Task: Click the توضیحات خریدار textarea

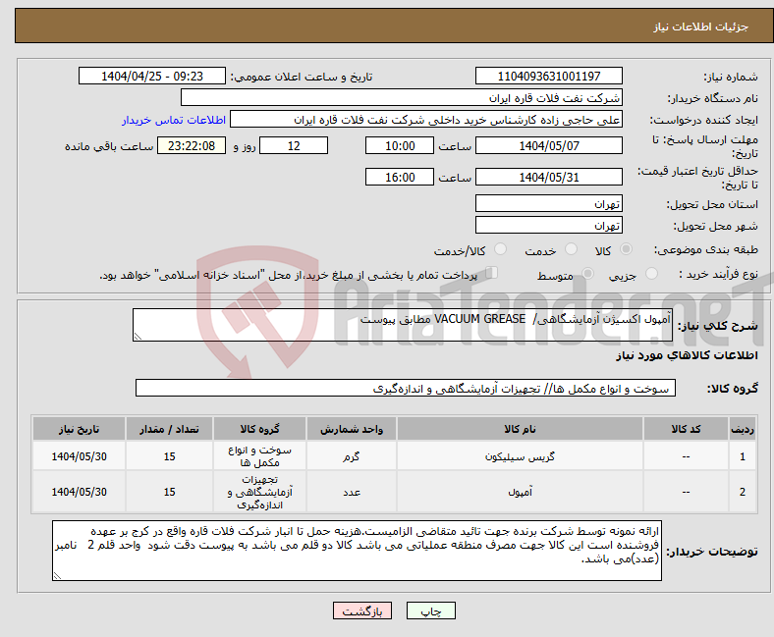Action: 357,551
